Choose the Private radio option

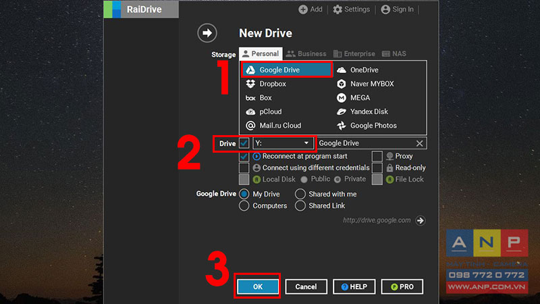337,179
